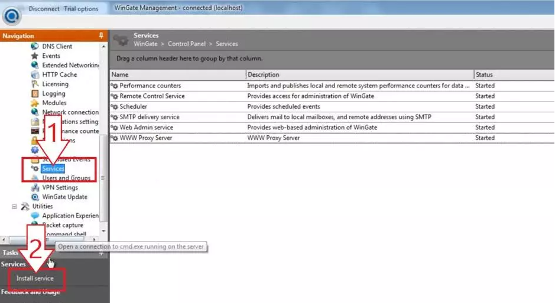Collapse the Utilities tree node
555x303 pixels.
point(14,207)
